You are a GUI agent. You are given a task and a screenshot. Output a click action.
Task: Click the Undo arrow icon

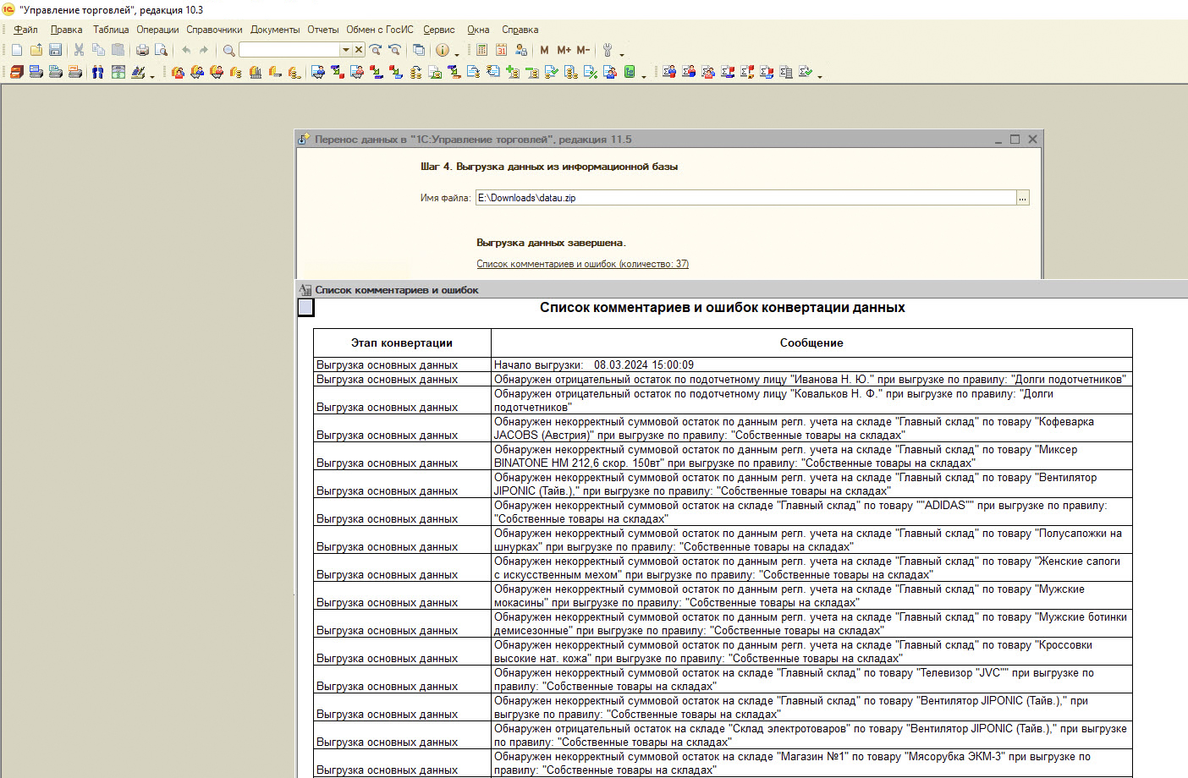coord(185,50)
